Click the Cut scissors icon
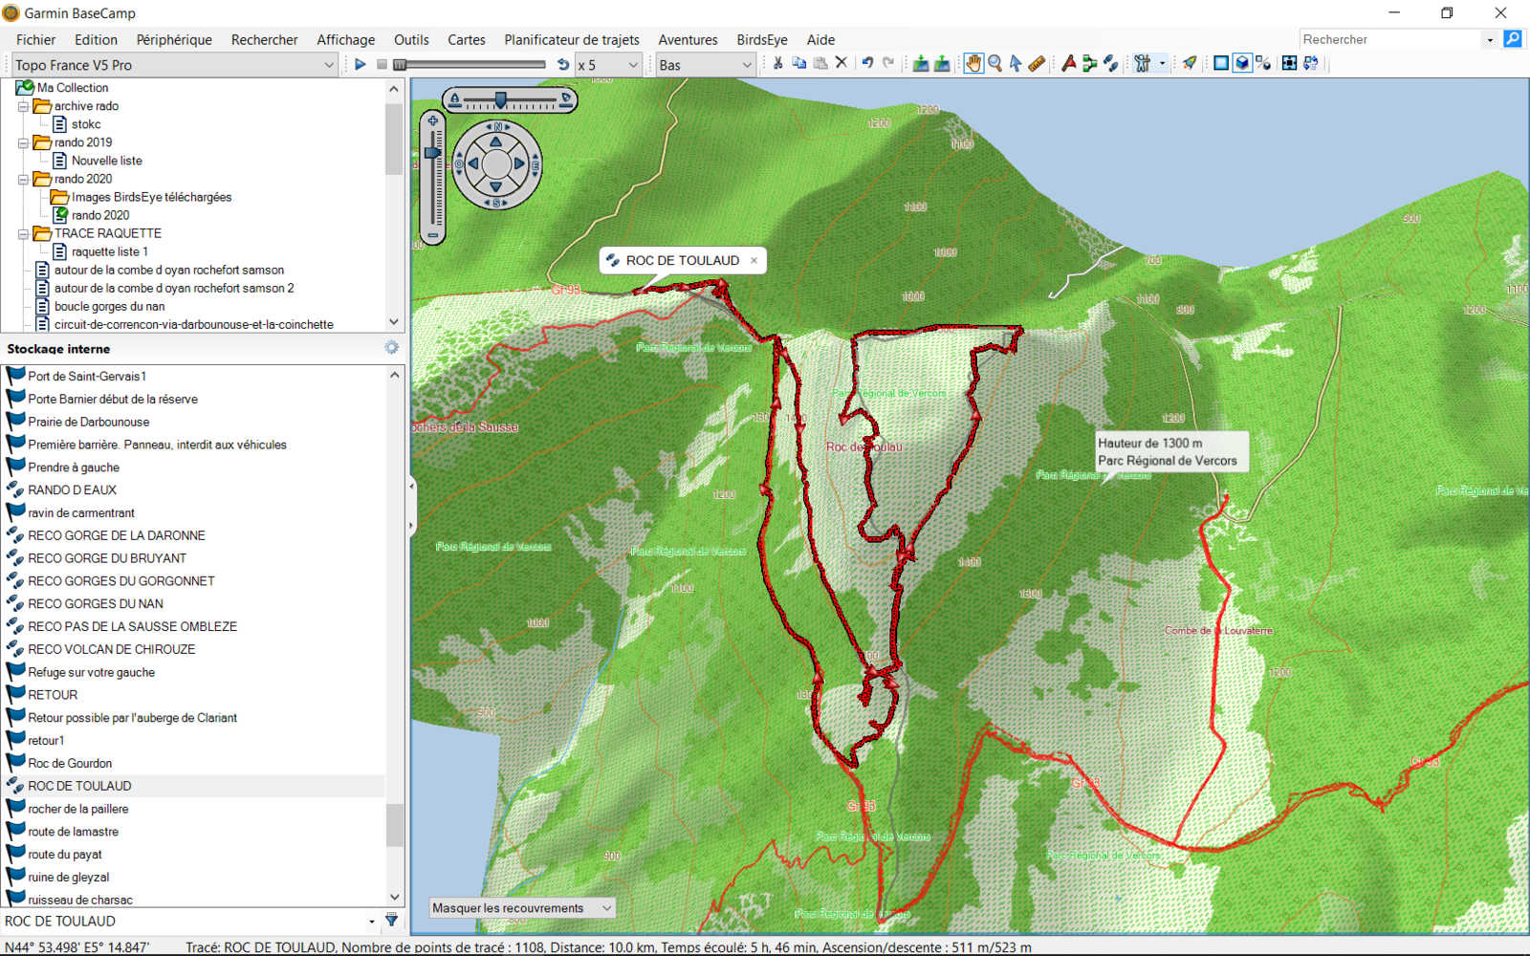 778,64
